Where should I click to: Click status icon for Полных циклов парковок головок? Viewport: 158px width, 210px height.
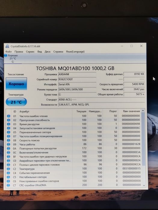pyautogui.click(x=9, y=165)
